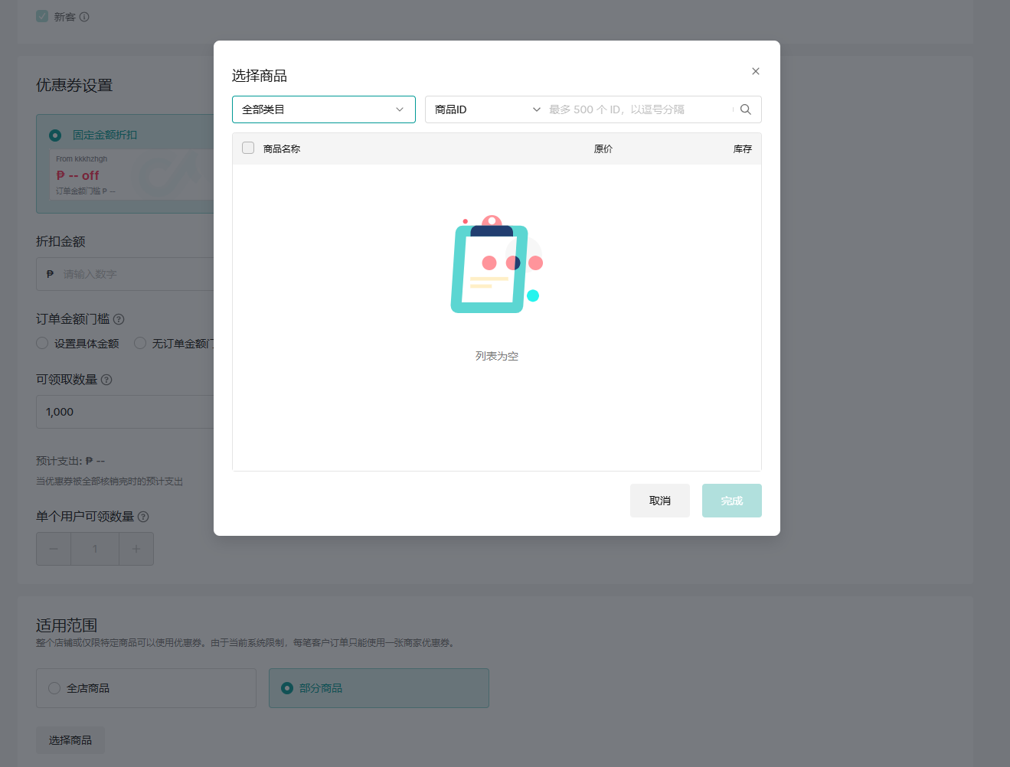Image resolution: width=1010 pixels, height=767 pixels.
Task: Click the product ID search input field
Action: click(636, 109)
